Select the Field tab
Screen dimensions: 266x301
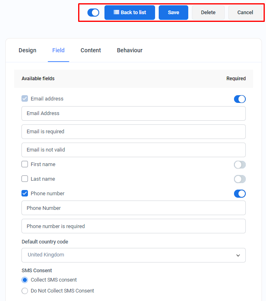pyautogui.click(x=58, y=50)
